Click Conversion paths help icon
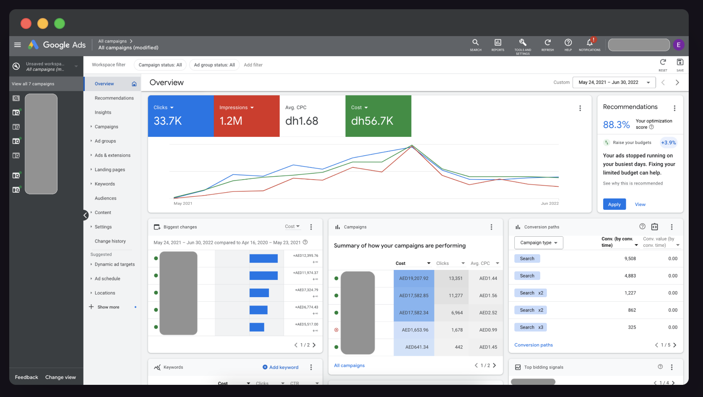703x397 pixels. [642, 227]
